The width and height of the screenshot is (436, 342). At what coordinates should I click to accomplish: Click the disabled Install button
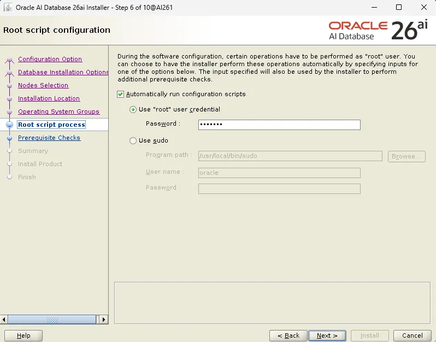[369, 335]
